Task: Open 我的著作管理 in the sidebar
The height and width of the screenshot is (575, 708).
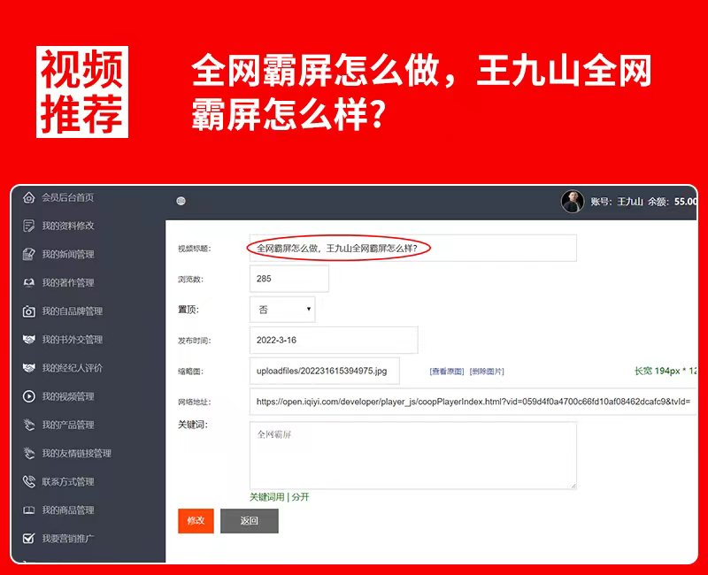Action: pyautogui.click(x=67, y=283)
